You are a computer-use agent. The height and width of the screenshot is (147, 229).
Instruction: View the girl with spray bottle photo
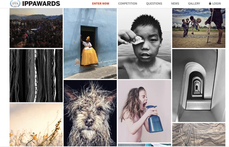(144, 111)
